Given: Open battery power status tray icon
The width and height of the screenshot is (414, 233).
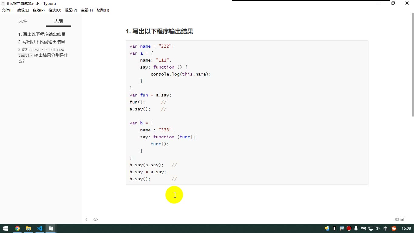Looking at the screenshot, I should (363, 228).
